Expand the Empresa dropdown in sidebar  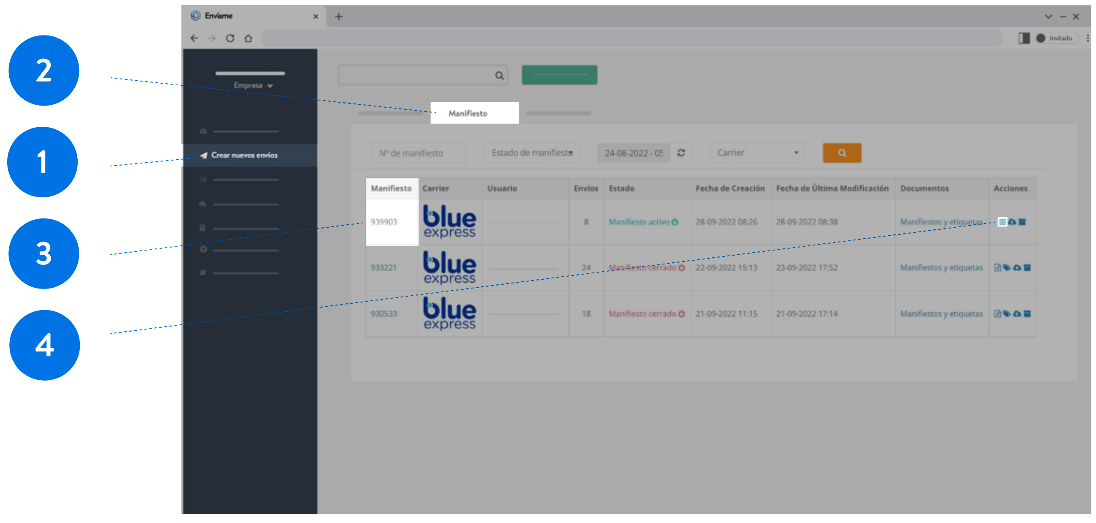pyautogui.click(x=253, y=85)
